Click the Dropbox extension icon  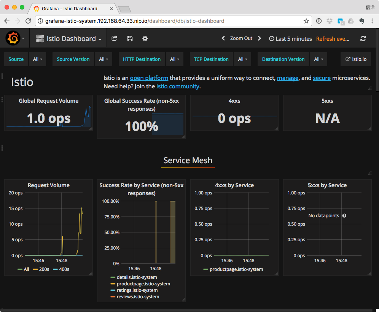330,21
